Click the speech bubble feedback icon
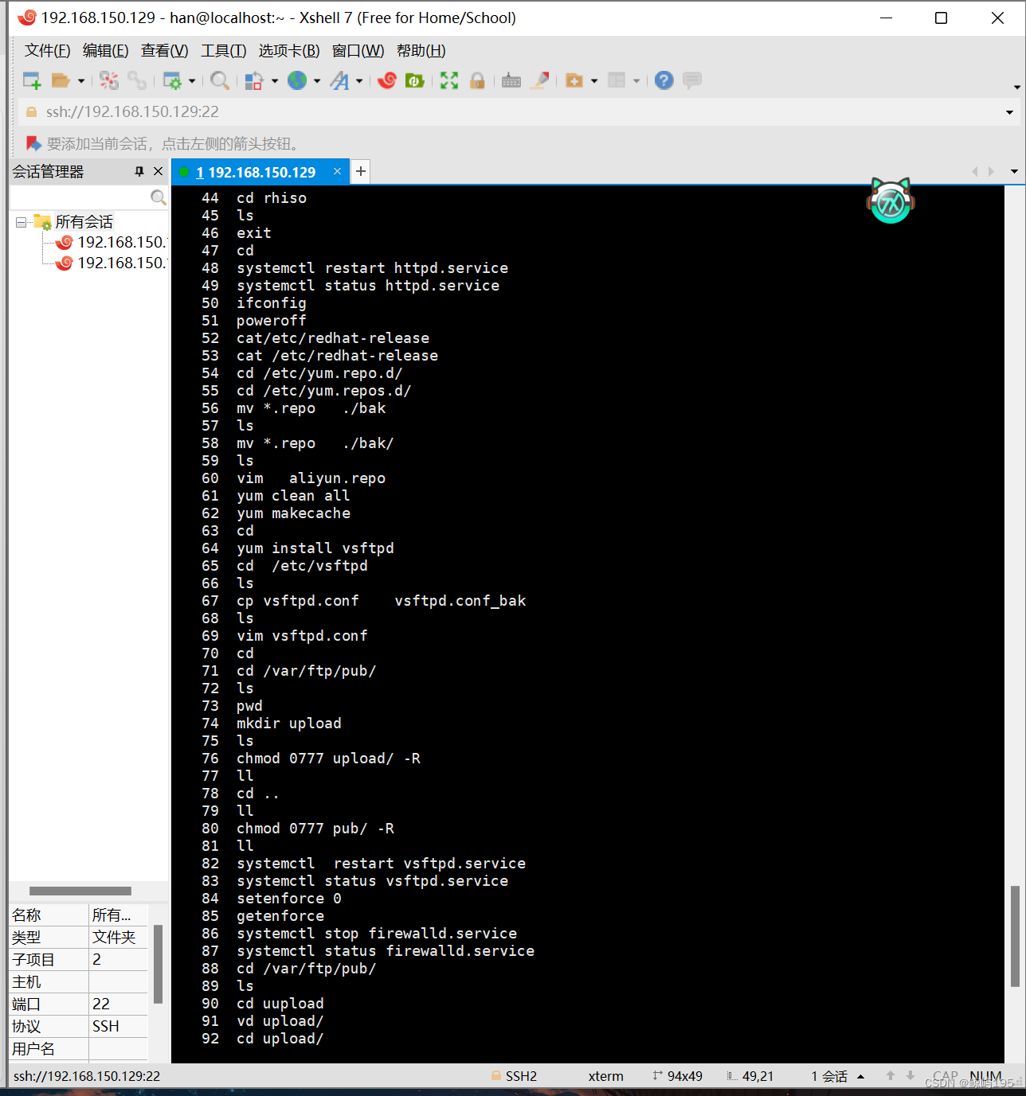This screenshot has width=1026, height=1096. click(x=692, y=80)
